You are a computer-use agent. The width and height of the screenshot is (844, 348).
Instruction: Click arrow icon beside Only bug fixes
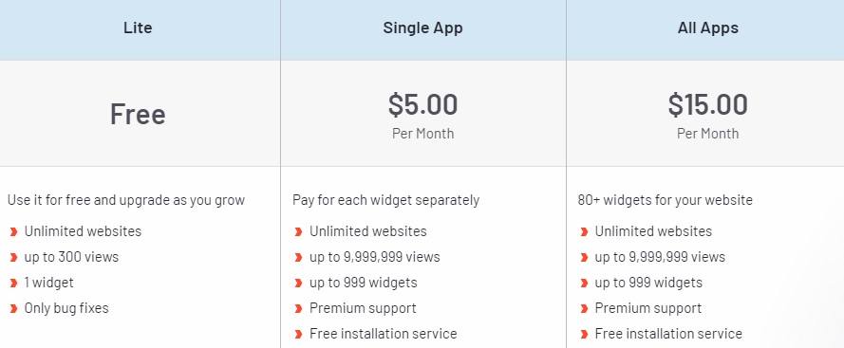[x=13, y=309]
